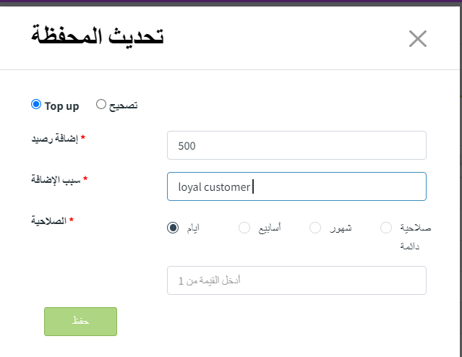Click the تصحيح text label
Image resolution: width=462 pixels, height=357 pixels.
123,106
